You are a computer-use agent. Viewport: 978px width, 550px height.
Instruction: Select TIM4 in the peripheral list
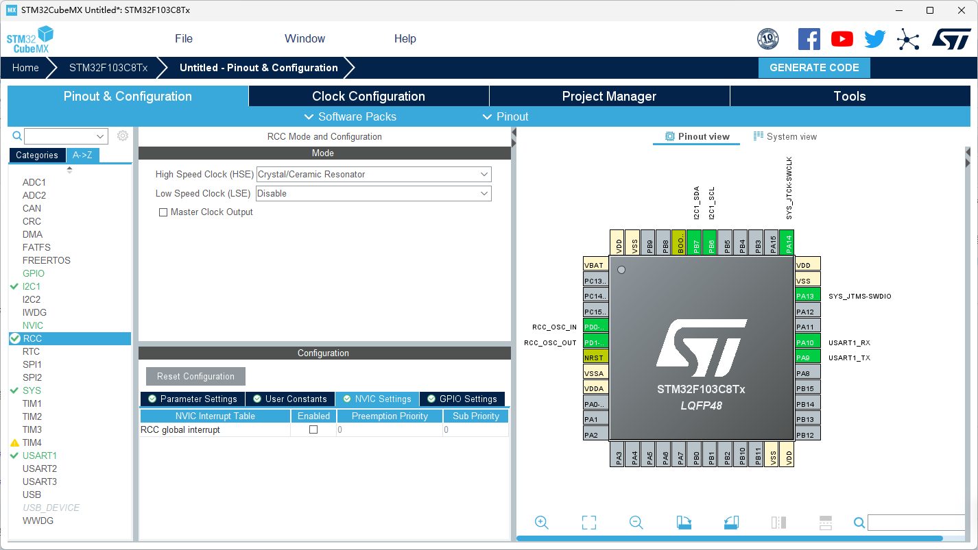tap(32, 442)
